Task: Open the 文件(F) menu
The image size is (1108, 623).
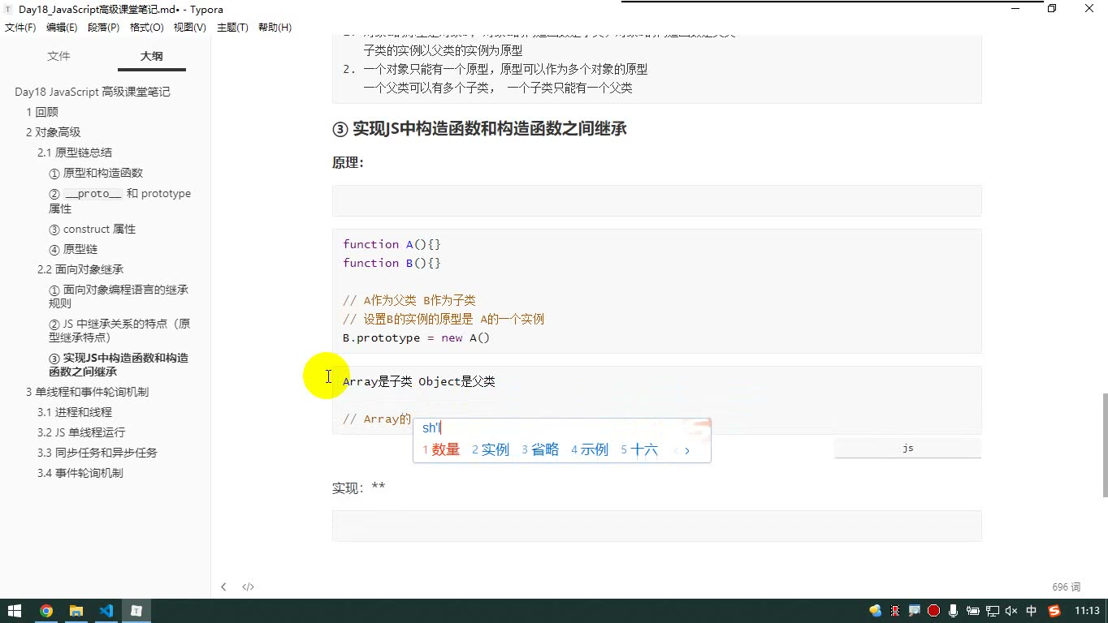Action: coord(20,28)
